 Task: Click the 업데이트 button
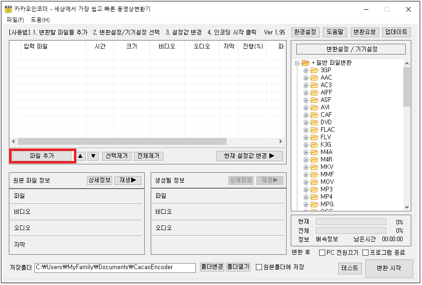(396, 32)
